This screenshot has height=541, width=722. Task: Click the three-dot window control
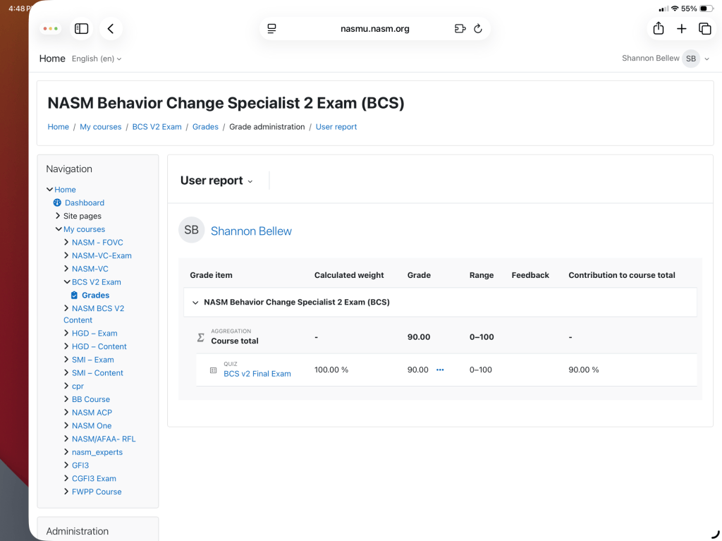(51, 29)
